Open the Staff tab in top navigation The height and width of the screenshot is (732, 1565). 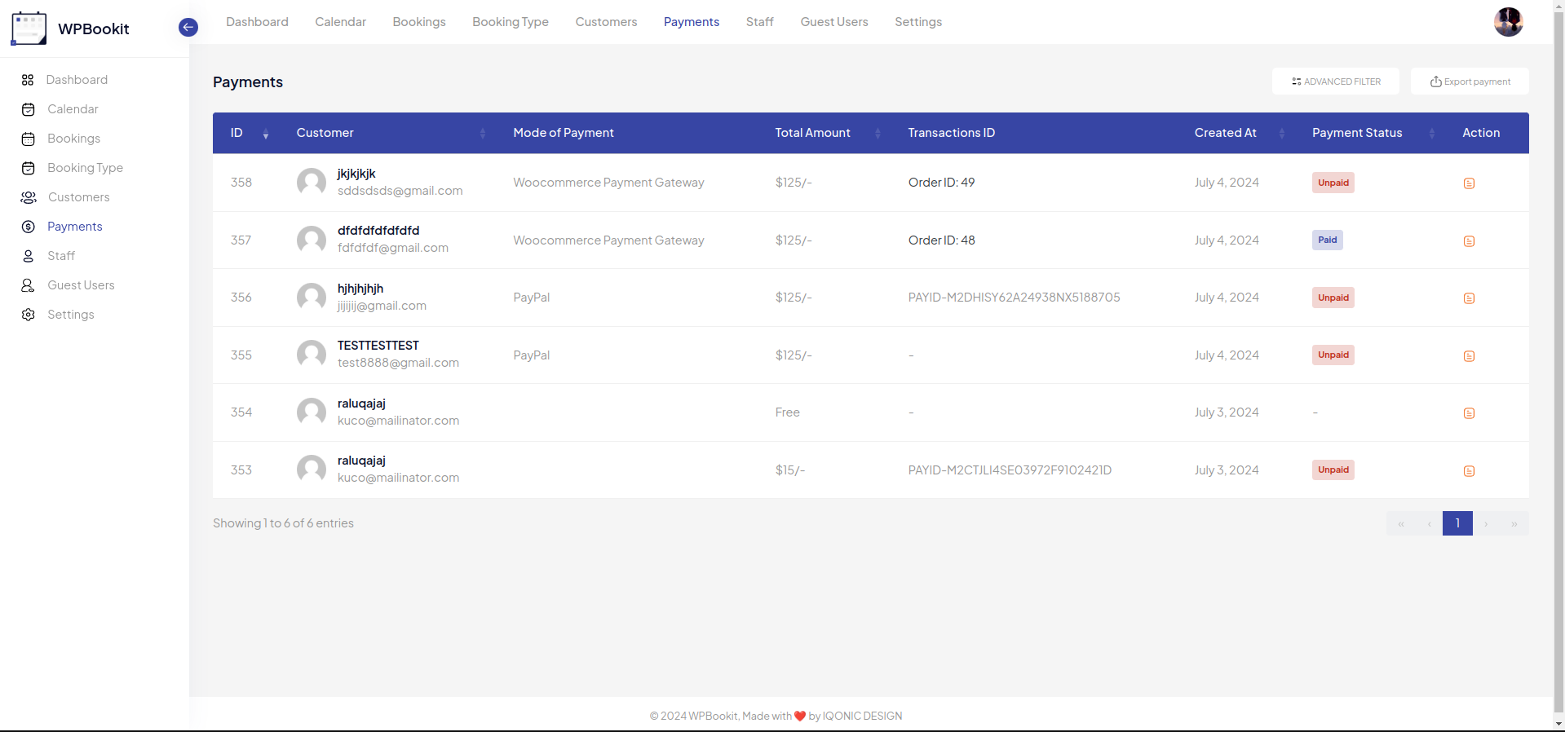(x=759, y=22)
